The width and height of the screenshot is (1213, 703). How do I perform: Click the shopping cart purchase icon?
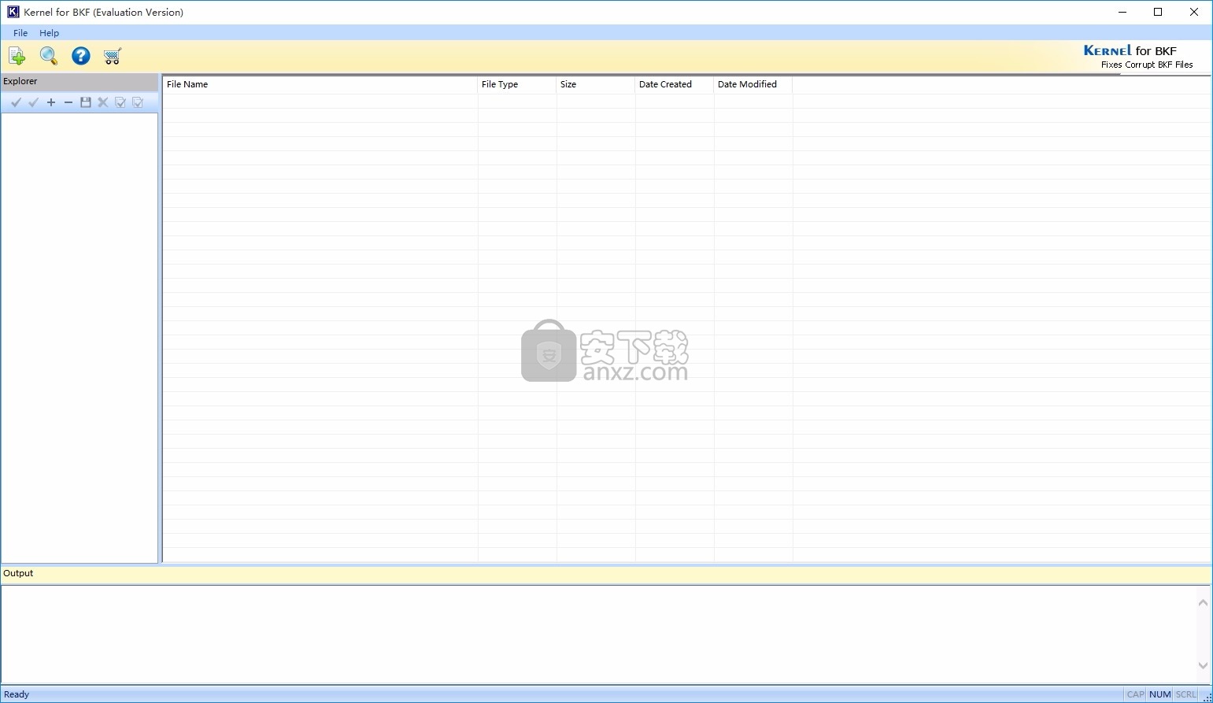point(113,56)
